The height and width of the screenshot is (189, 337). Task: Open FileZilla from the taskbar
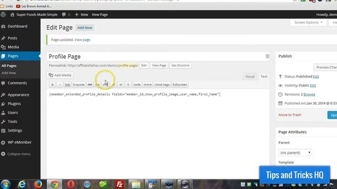coord(120,184)
